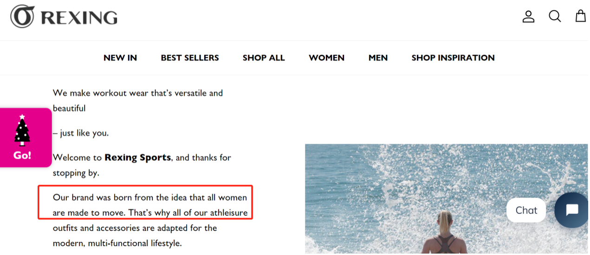Click the Rexing circular logo emblem
Viewport: 590px width, 255px height.
point(23,17)
